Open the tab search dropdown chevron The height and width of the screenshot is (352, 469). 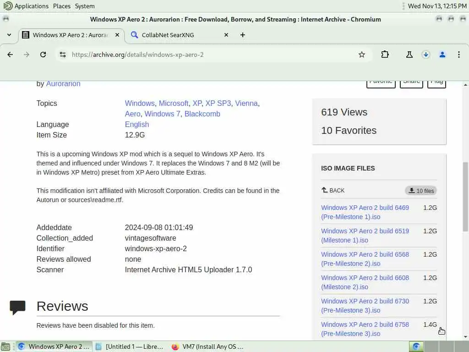click(9, 35)
